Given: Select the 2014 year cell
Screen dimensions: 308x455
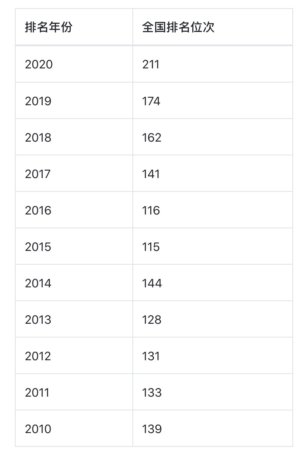Looking at the screenshot, I should pyautogui.click(x=38, y=283).
